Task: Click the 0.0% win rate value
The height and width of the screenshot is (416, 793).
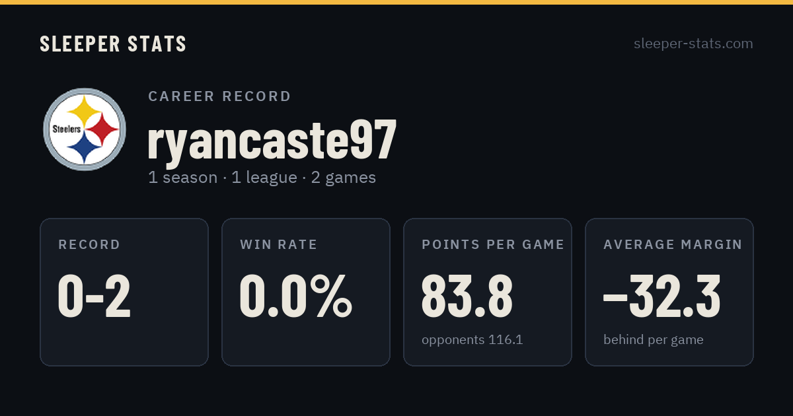Action: (295, 296)
